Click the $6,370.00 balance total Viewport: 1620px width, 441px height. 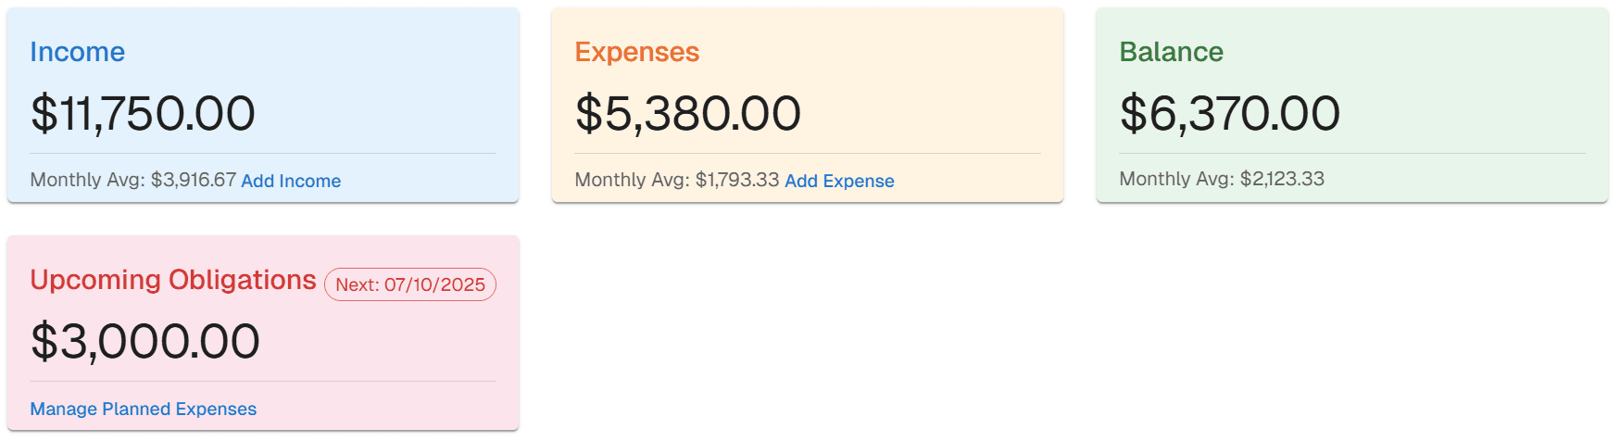1230,113
